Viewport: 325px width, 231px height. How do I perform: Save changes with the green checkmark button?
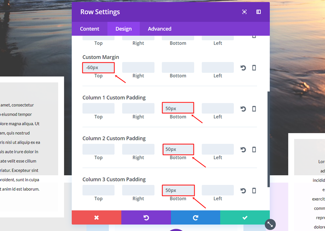click(x=245, y=218)
